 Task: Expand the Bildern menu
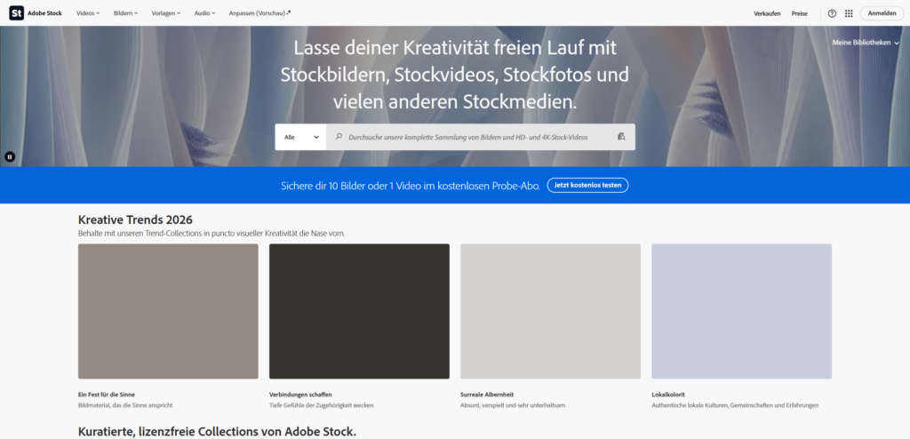coord(125,13)
